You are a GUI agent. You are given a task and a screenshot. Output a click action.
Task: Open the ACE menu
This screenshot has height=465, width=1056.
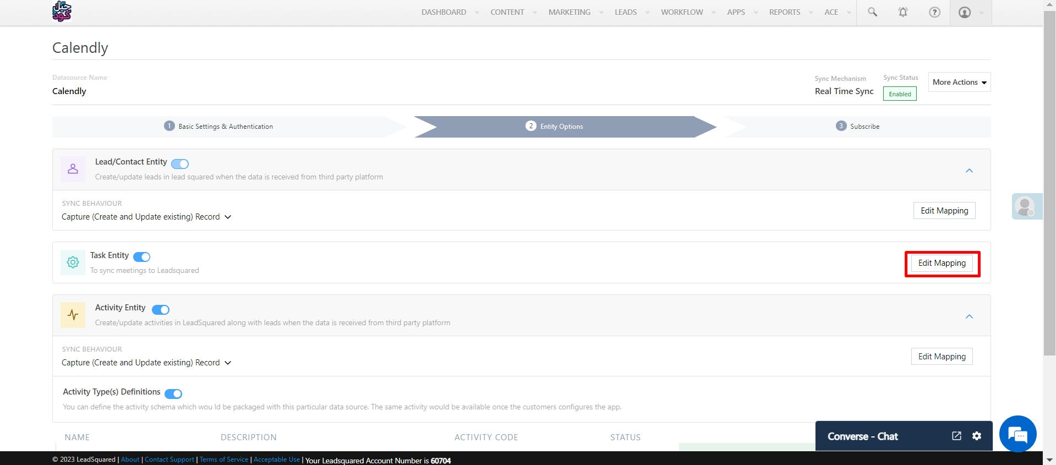pyautogui.click(x=831, y=12)
